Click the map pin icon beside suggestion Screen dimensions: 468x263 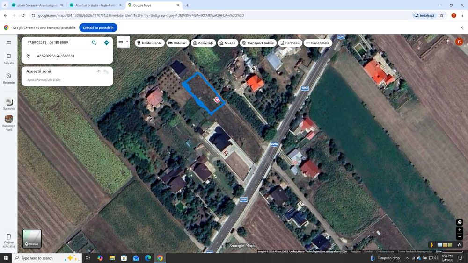tap(29, 56)
